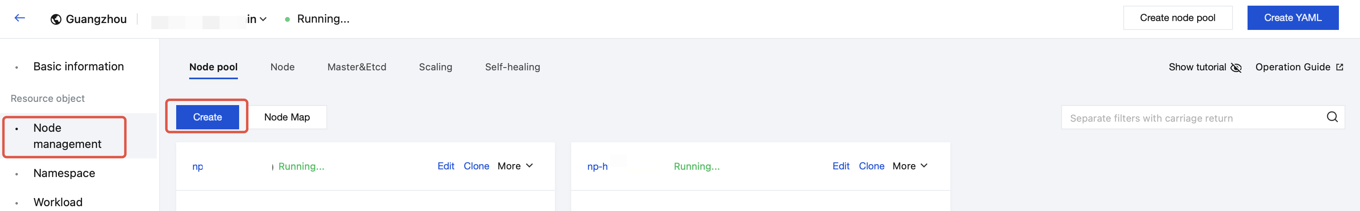Image resolution: width=1360 pixels, height=211 pixels.
Task: Go to the Self-healing tab
Action: pos(512,68)
